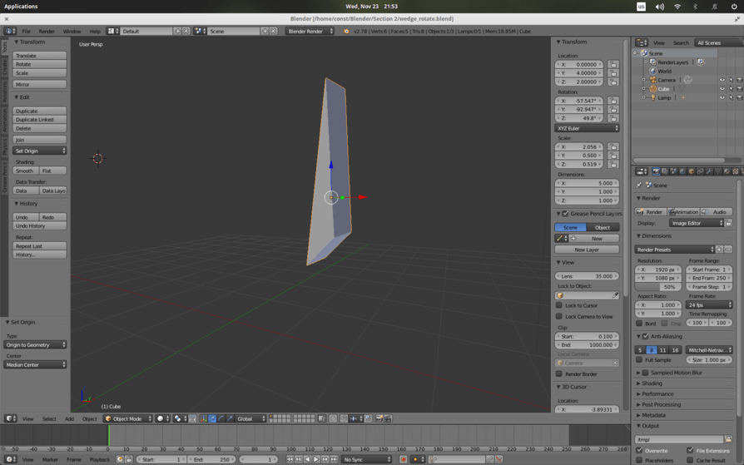Click the pin icon beside Scene

click(640, 185)
